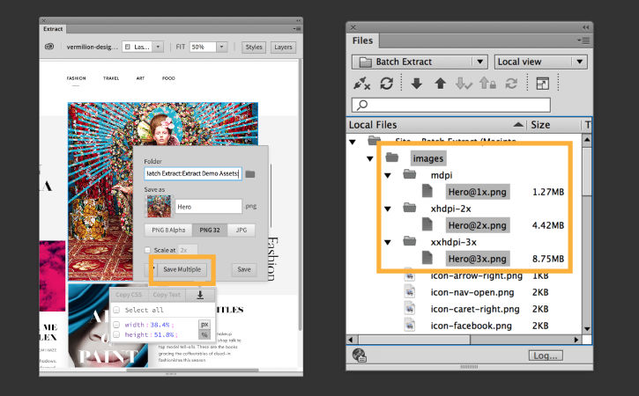
Task: Open the folder browse icon beside Folder field
Action: (250, 174)
